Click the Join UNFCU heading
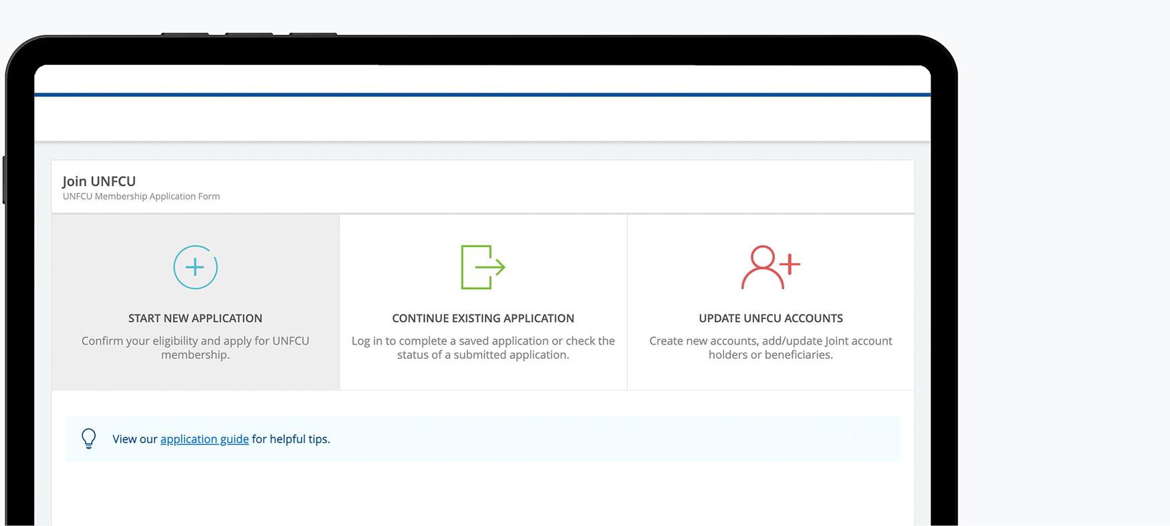This screenshot has height=526, width=1170. pyautogui.click(x=99, y=182)
